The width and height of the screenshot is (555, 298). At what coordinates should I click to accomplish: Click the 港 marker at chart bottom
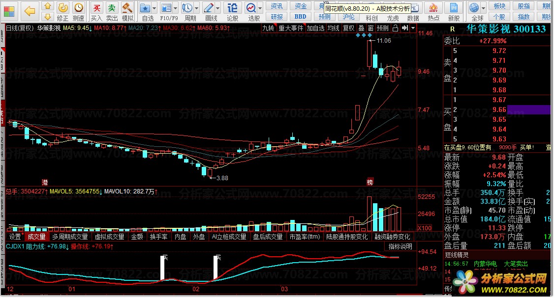45,182
